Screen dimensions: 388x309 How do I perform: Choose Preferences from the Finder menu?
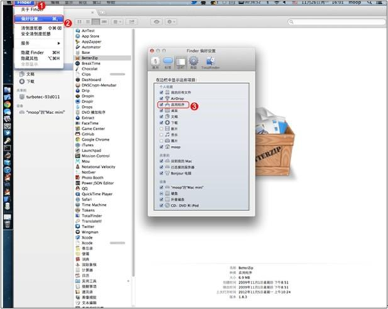pyautogui.click(x=36, y=20)
